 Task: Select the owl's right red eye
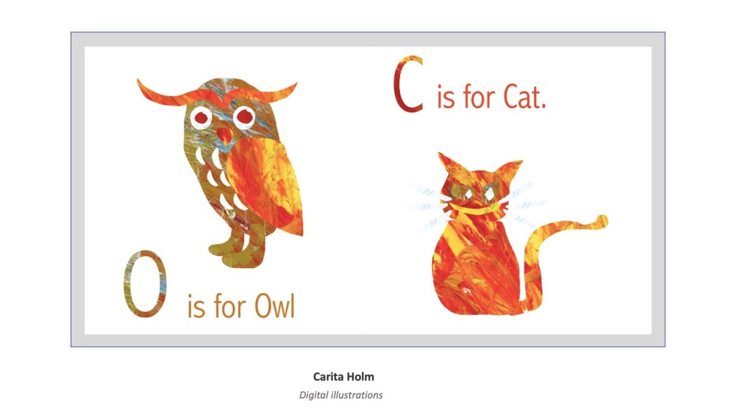pos(245,116)
